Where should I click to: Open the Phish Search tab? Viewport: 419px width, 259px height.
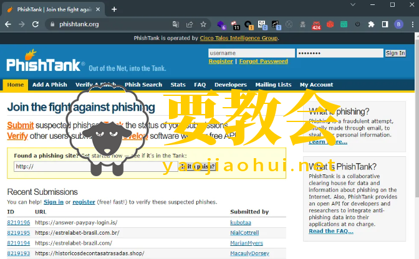(x=143, y=85)
